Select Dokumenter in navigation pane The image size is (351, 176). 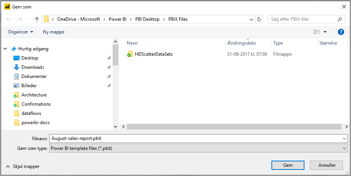click(34, 76)
